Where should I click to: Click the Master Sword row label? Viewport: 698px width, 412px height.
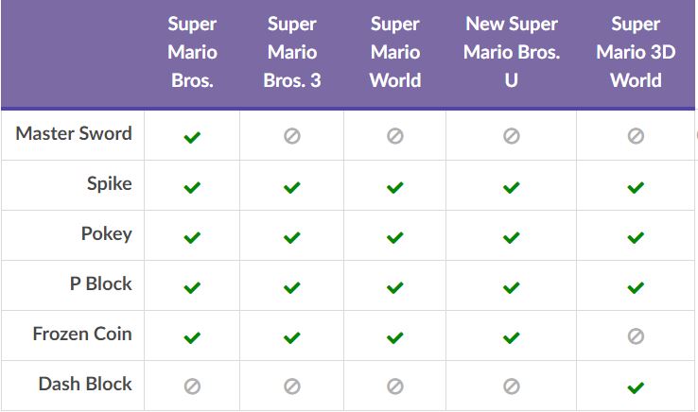(74, 133)
